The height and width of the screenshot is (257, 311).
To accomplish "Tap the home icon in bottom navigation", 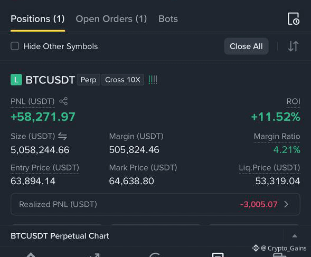I will click(x=31, y=254).
